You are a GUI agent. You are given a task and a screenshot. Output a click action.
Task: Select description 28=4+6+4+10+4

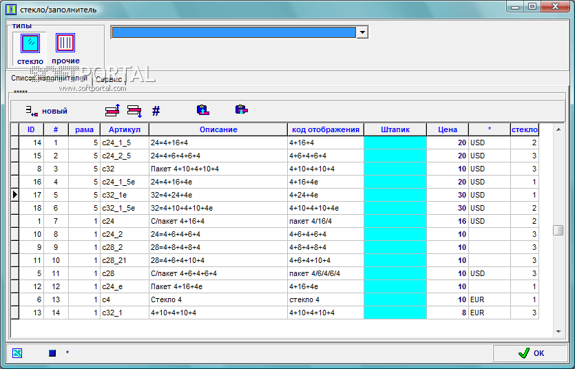218,260
